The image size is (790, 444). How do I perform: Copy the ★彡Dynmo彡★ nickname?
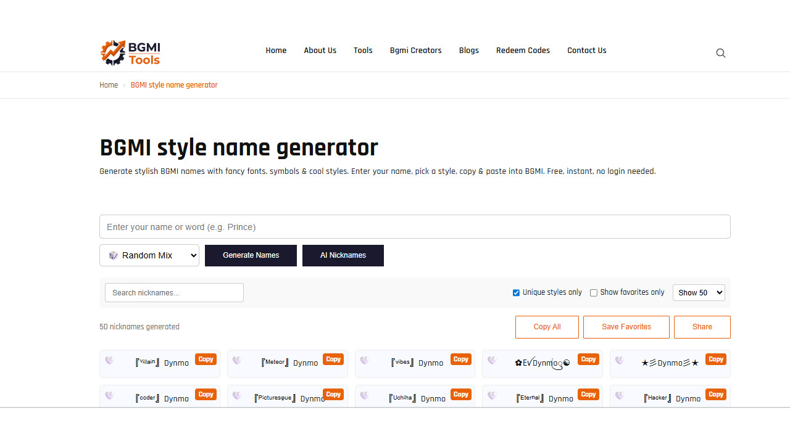pos(716,360)
